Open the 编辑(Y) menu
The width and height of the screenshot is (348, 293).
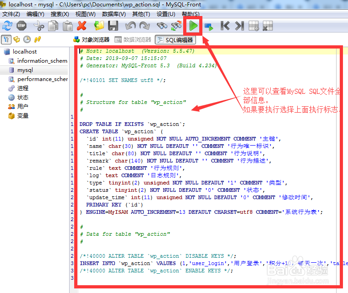tap(35, 14)
